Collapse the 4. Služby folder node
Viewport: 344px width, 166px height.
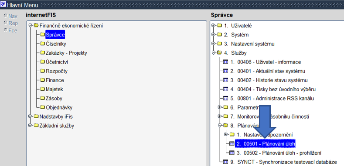pos(213,53)
